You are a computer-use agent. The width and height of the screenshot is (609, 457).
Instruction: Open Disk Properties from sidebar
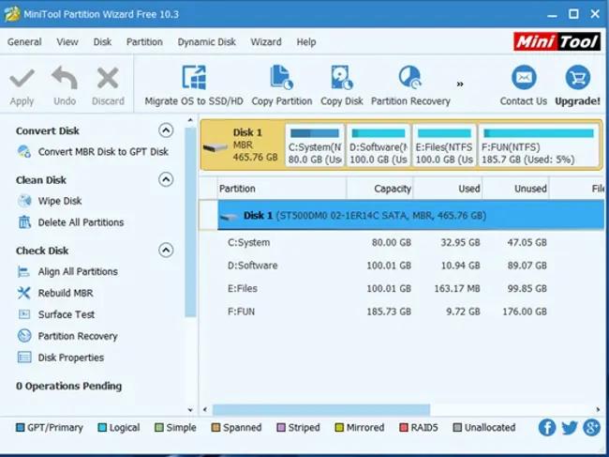[70, 358]
